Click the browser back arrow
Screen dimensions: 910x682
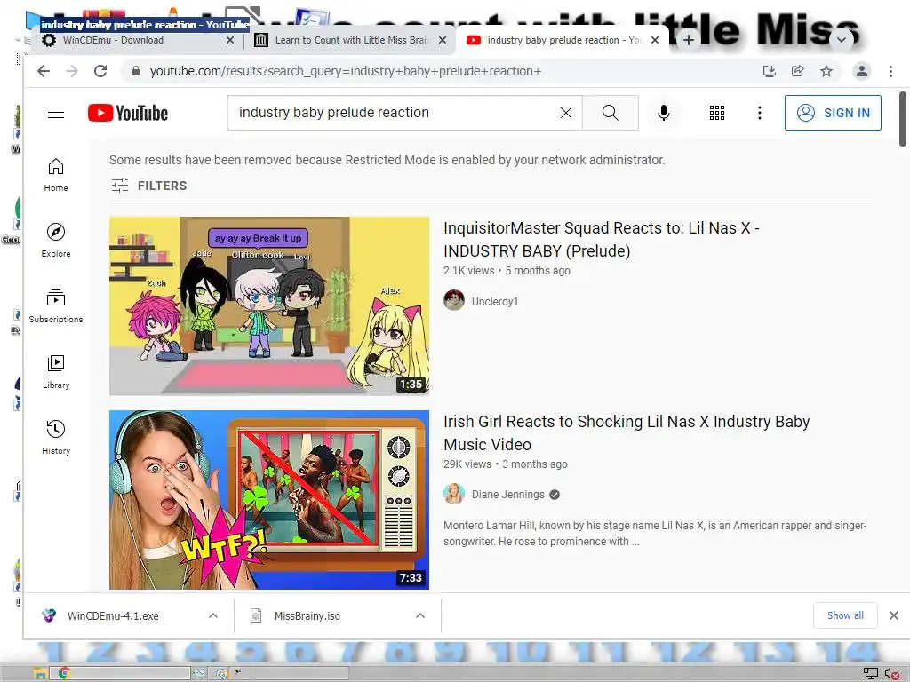click(x=44, y=71)
